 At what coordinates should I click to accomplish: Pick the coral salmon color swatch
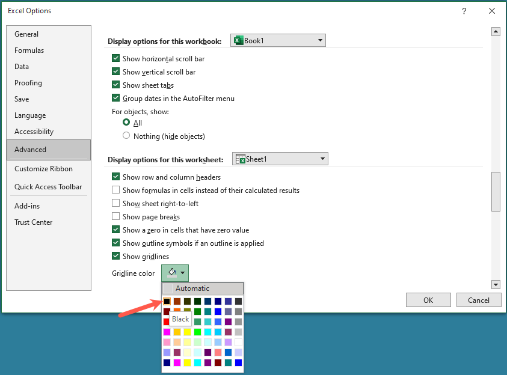pos(218,352)
